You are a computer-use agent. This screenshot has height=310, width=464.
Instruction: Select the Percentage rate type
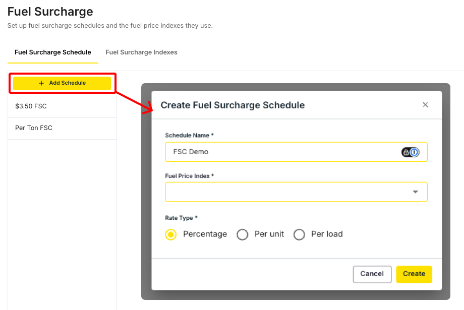[171, 234]
